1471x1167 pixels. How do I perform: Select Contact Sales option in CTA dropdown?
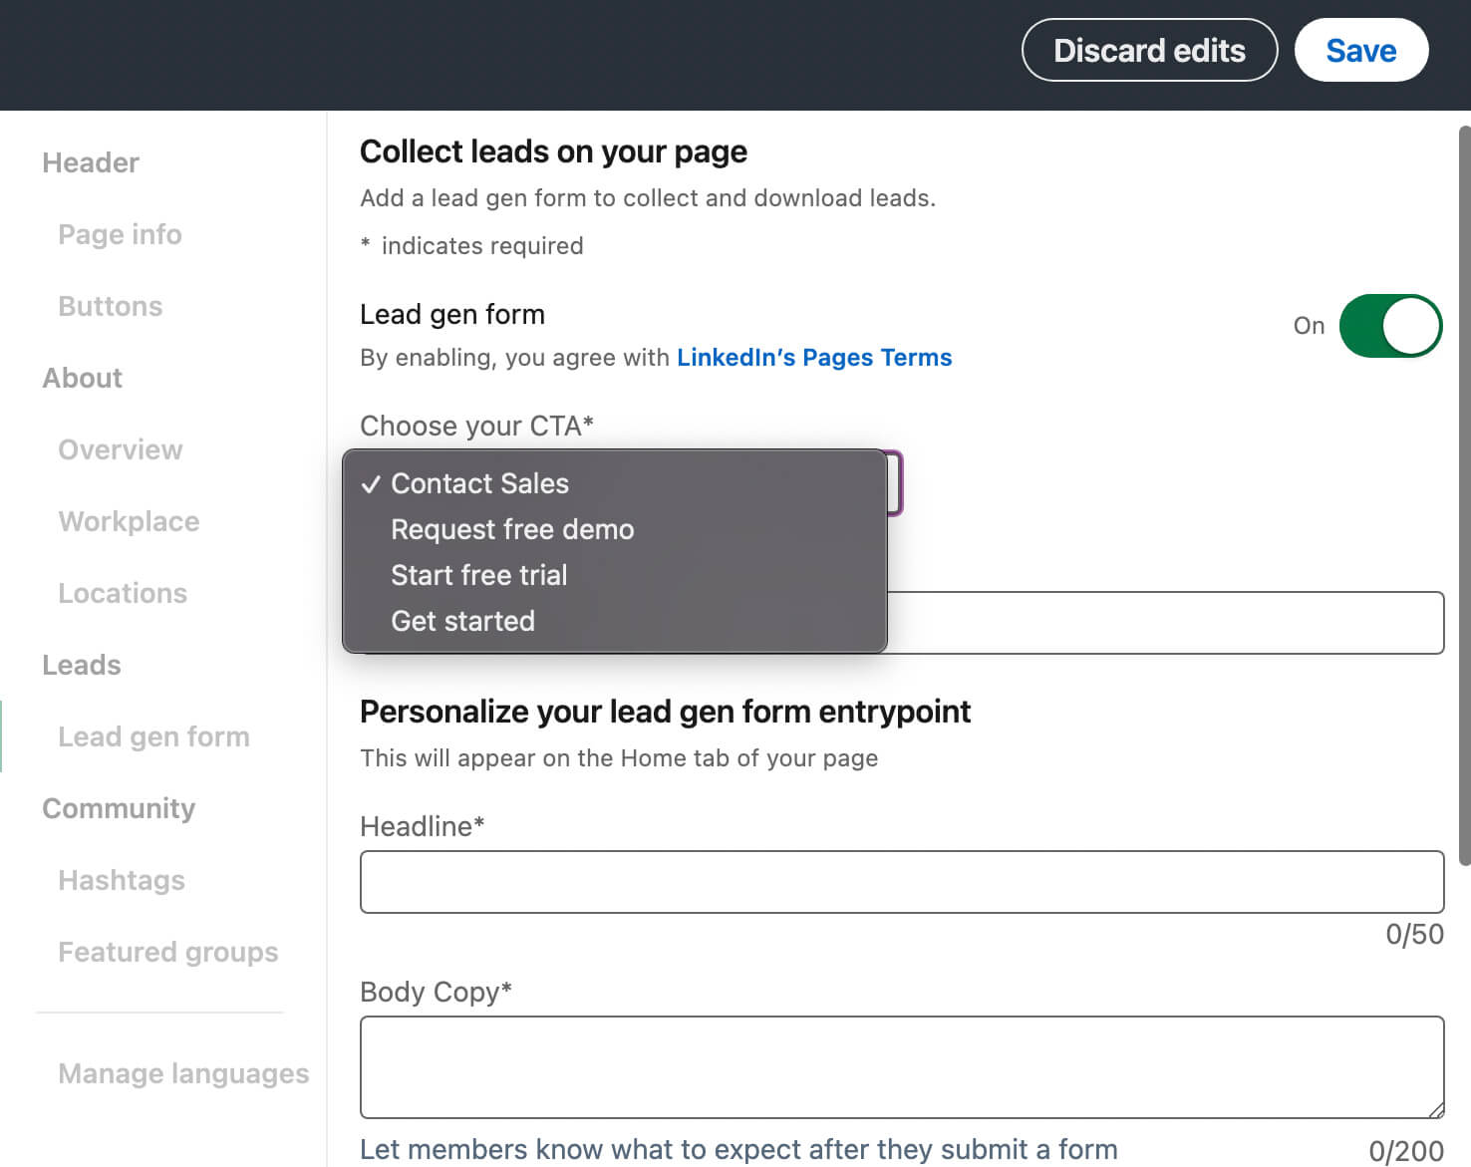(x=614, y=483)
